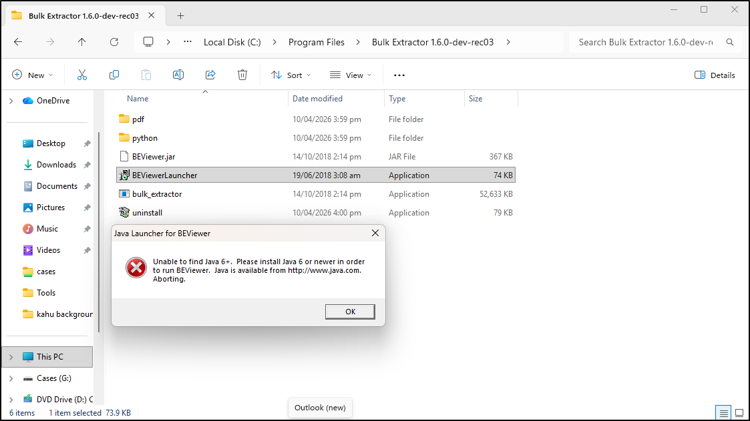The width and height of the screenshot is (750, 421).
Task: Select the uninstall application icon
Action: [124, 213]
